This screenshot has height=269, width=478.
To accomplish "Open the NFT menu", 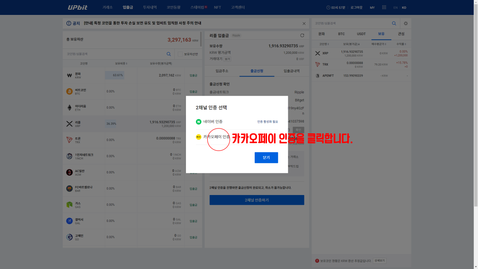I will [x=217, y=7].
